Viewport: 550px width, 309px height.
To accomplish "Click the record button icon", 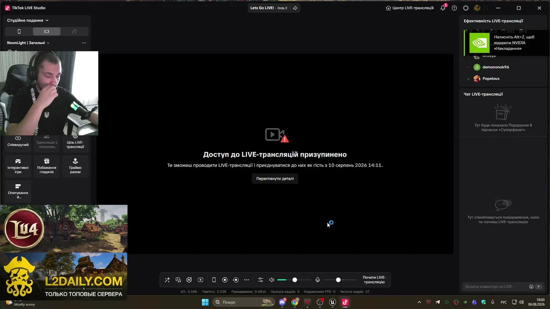I will (225, 280).
